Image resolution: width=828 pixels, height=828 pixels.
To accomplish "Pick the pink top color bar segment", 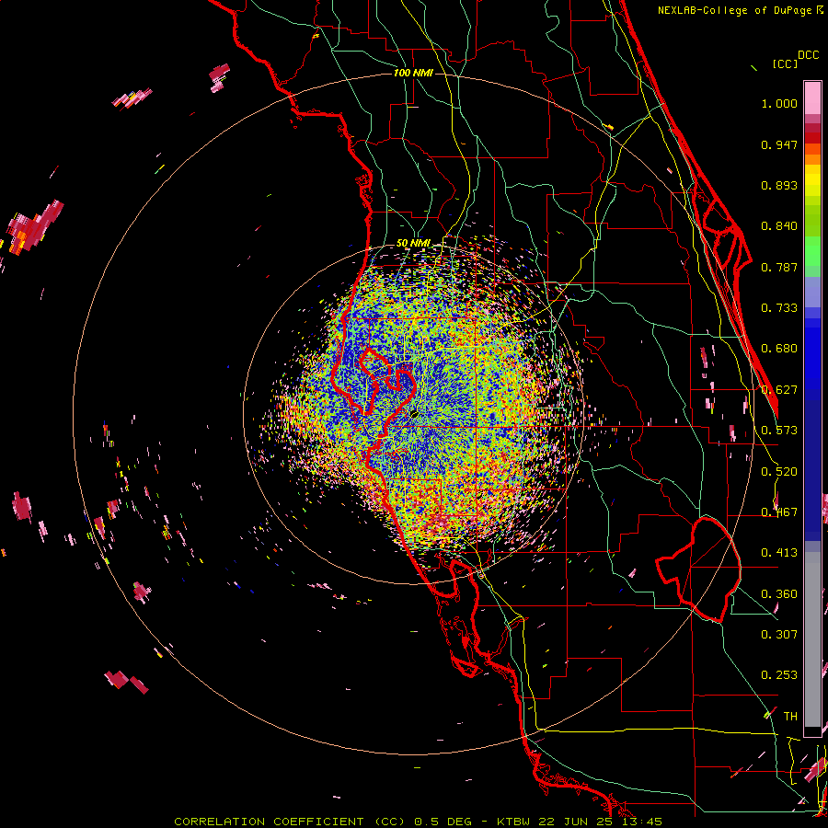I will (x=812, y=98).
